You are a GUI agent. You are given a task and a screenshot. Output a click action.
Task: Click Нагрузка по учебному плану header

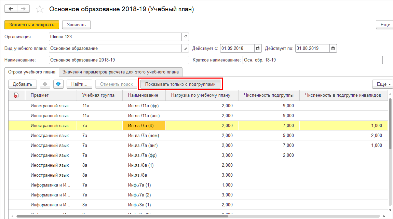coord(202,95)
